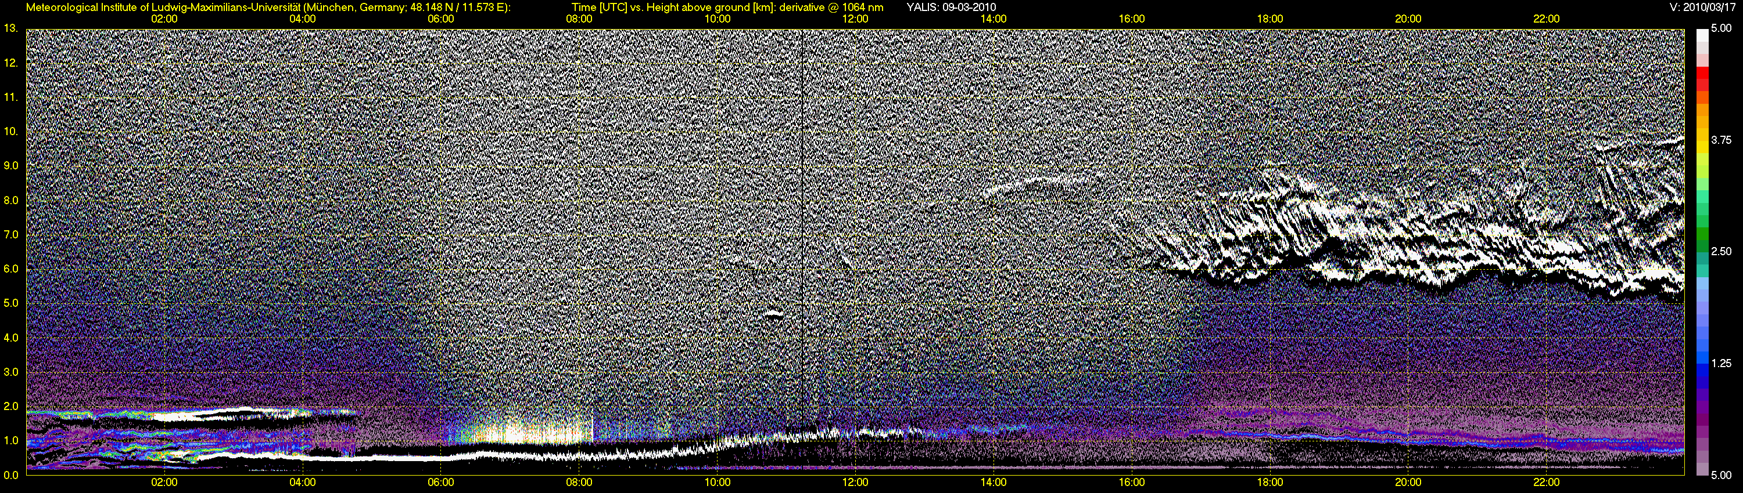The height and width of the screenshot is (493, 1743).
Task: Click the 02:00 label on the top time axis
Action: 164,19
